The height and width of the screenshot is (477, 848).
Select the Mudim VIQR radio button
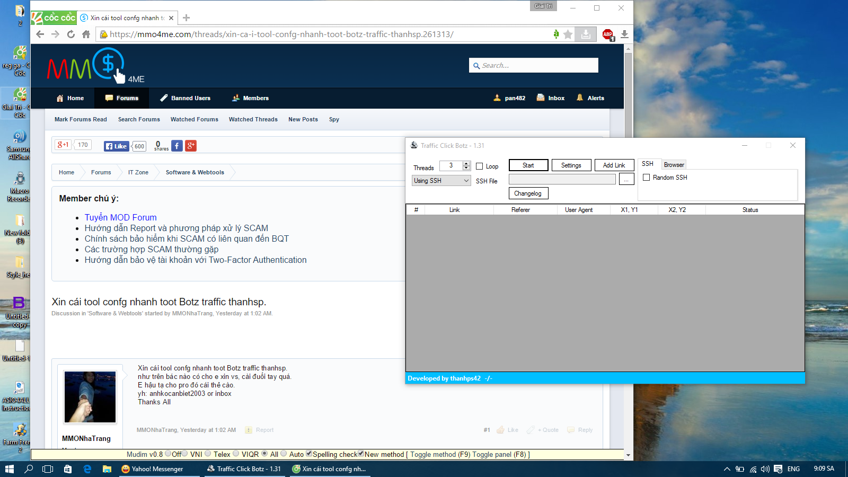(x=236, y=454)
